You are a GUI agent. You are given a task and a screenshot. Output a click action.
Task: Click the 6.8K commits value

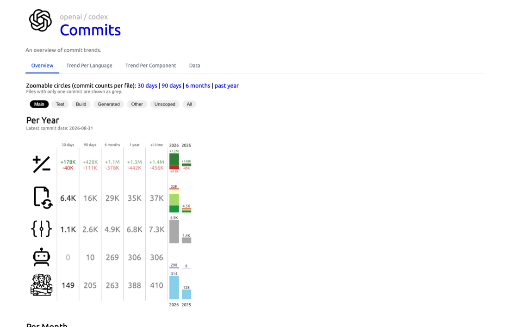[134, 229]
